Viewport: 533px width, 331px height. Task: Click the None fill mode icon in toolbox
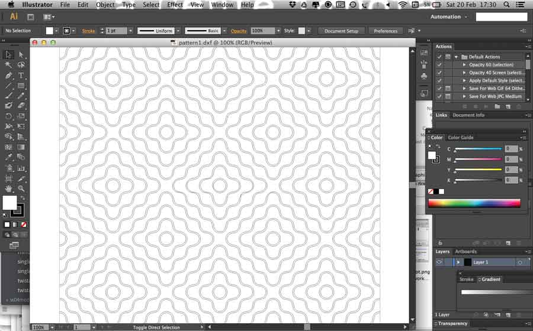pos(24,225)
